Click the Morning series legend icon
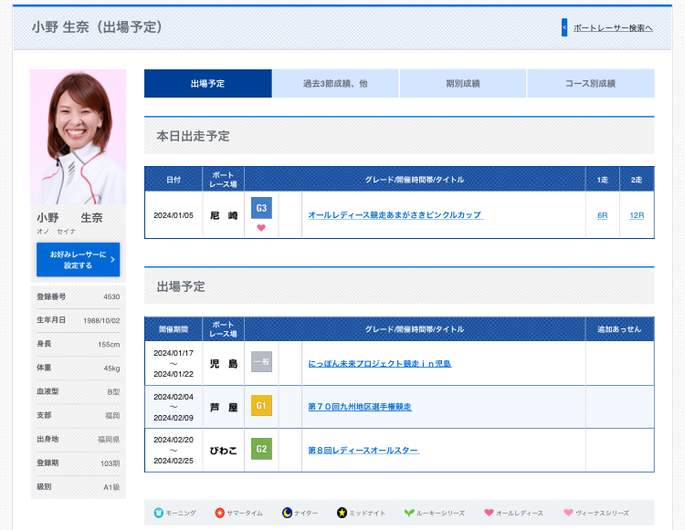The height and width of the screenshot is (530, 685). [158, 513]
